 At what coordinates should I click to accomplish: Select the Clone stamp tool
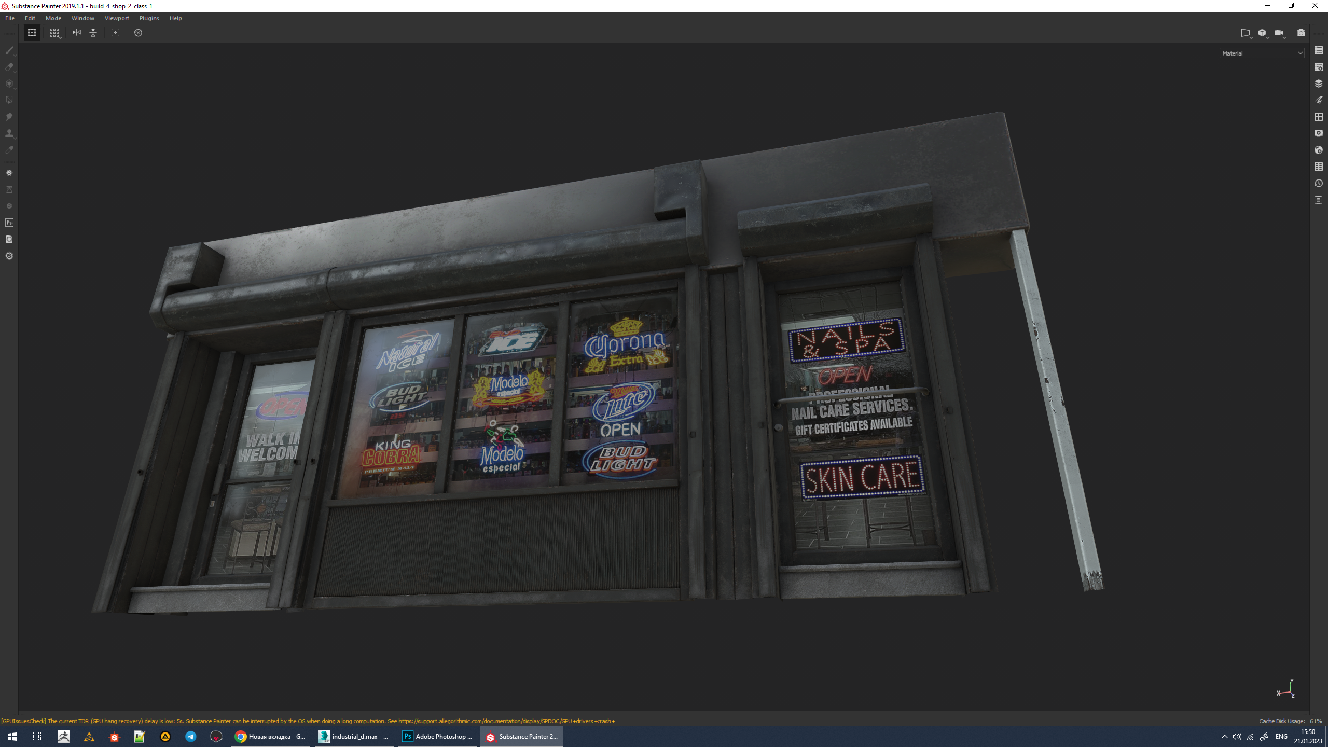pyautogui.click(x=9, y=133)
